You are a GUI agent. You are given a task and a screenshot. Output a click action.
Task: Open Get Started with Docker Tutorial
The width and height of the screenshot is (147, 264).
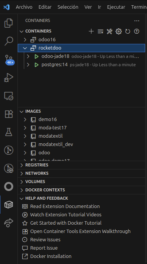[66, 223]
